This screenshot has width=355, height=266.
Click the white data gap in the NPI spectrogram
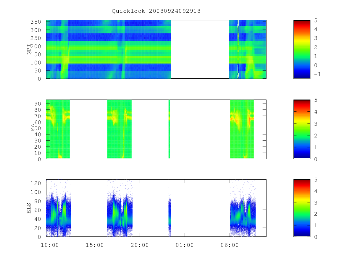click(200, 49)
